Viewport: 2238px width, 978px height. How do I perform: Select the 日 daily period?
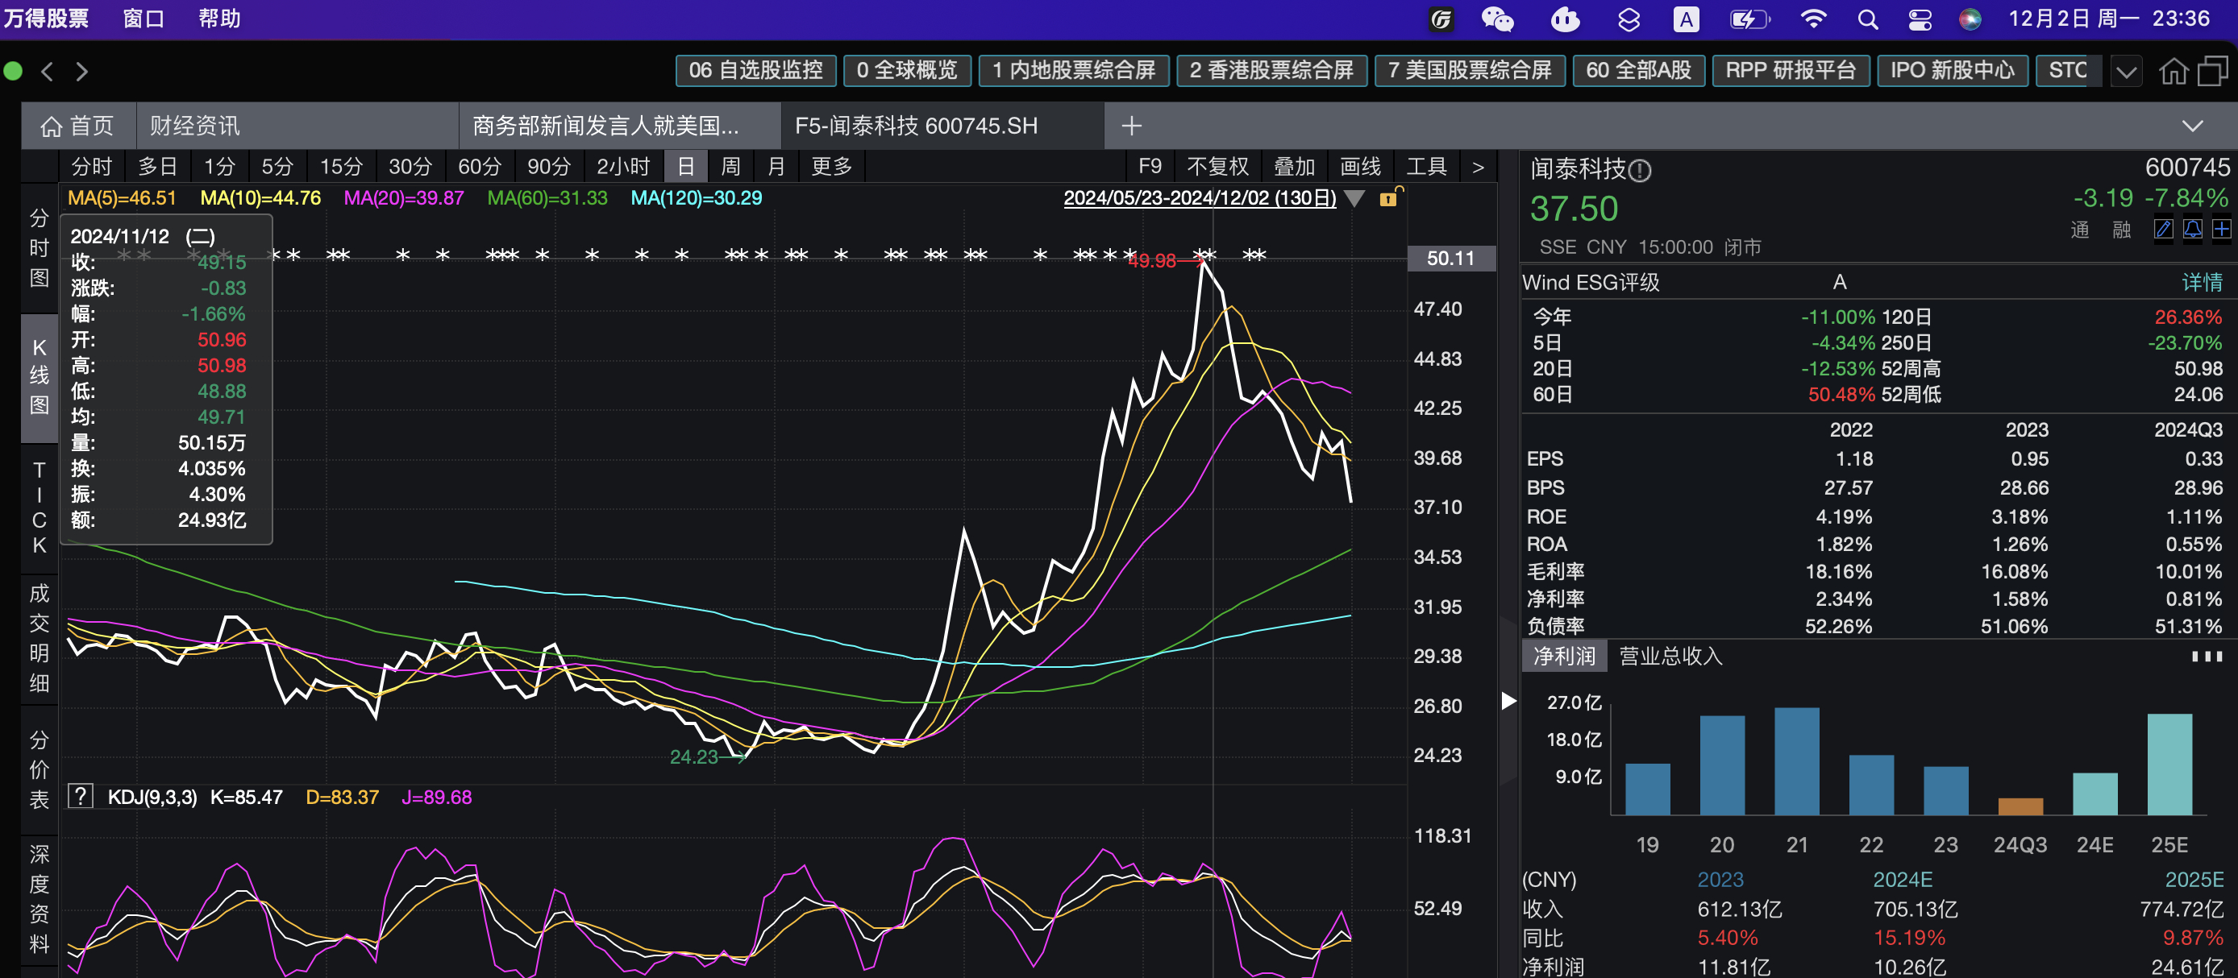[686, 167]
